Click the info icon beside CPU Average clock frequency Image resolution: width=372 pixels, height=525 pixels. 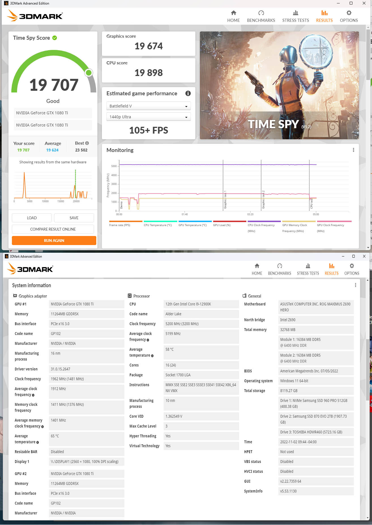tap(148, 340)
